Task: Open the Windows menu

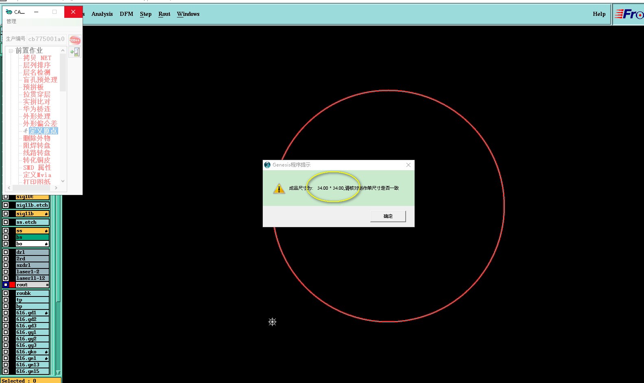Action: click(188, 14)
